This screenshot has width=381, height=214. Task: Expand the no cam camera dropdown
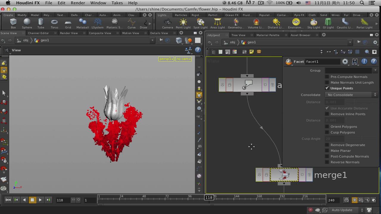pyautogui.click(x=183, y=59)
